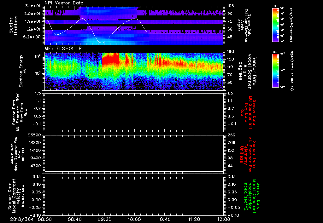Screen dimensions: 323x223
Task: Click the 18800 scanner position tick
Action: pos(35,143)
